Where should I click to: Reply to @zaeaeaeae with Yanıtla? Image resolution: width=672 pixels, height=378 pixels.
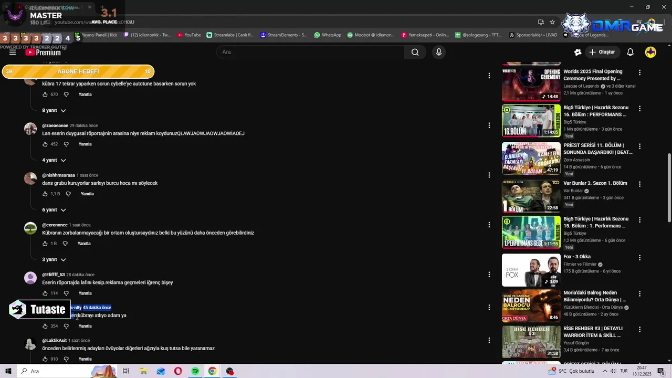pos(85,144)
